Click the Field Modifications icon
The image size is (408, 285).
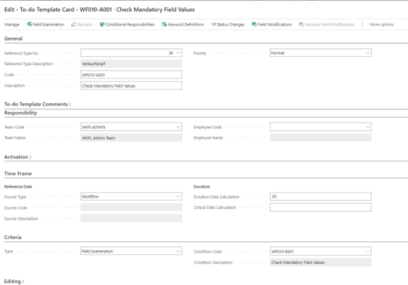pyautogui.click(x=254, y=24)
